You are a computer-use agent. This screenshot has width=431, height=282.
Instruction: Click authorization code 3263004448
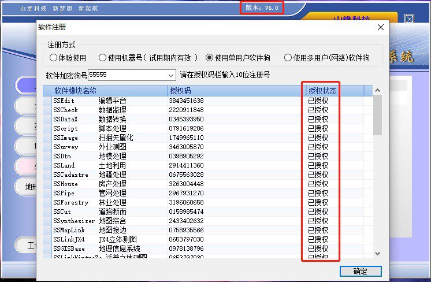click(187, 184)
